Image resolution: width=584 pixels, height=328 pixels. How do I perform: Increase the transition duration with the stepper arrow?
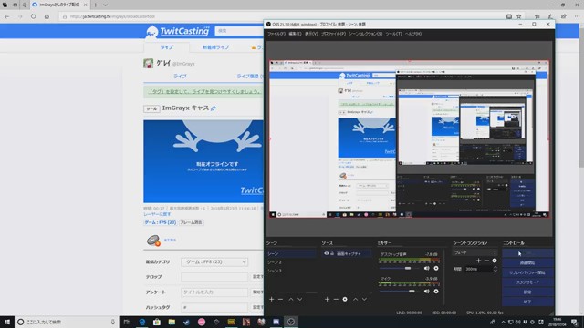click(x=495, y=267)
